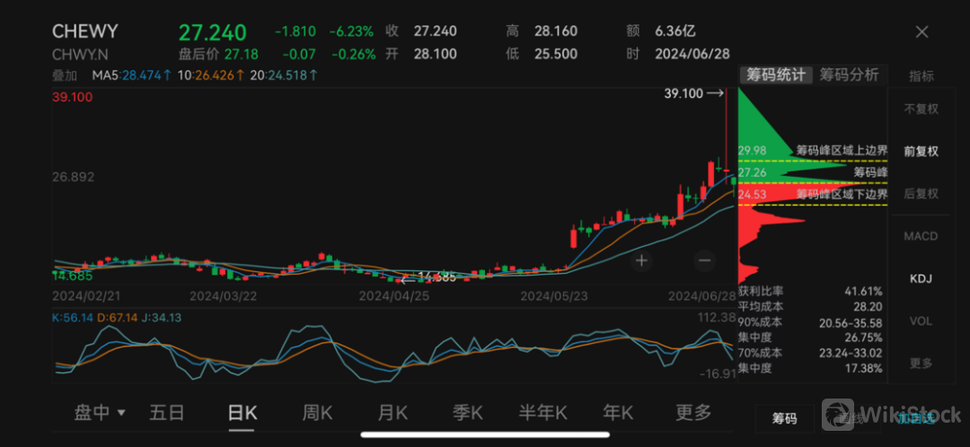Toggle the 筹码 chip distribution button
The image size is (970, 447).
(x=784, y=418)
